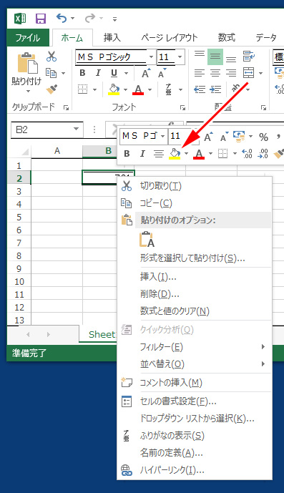Screen dimensions: 284x493
Task: Click the Format Painter brush in ribbon
Action: click(52, 89)
